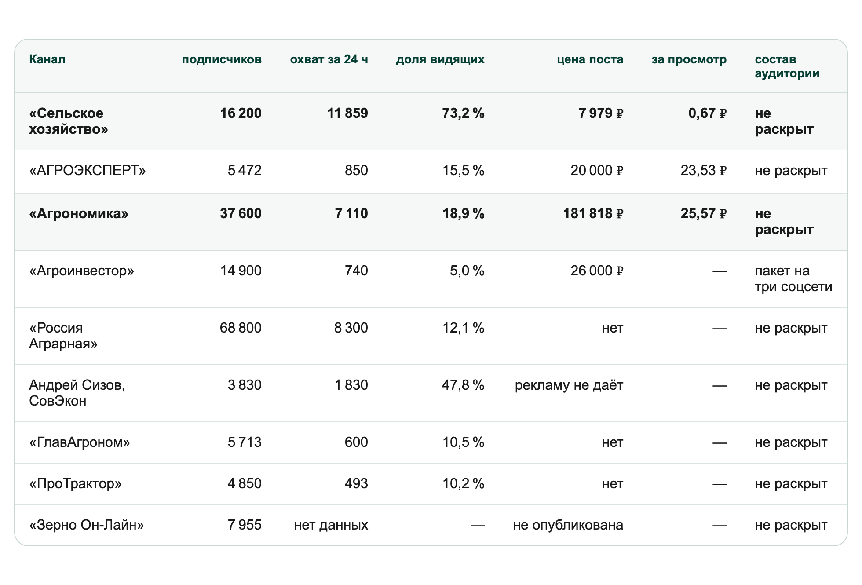Select the 23,53 ₽ per-view price

704,171
